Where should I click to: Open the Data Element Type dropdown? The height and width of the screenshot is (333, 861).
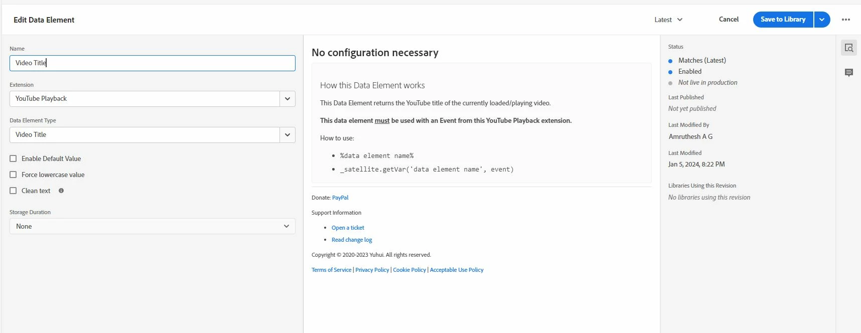point(287,135)
